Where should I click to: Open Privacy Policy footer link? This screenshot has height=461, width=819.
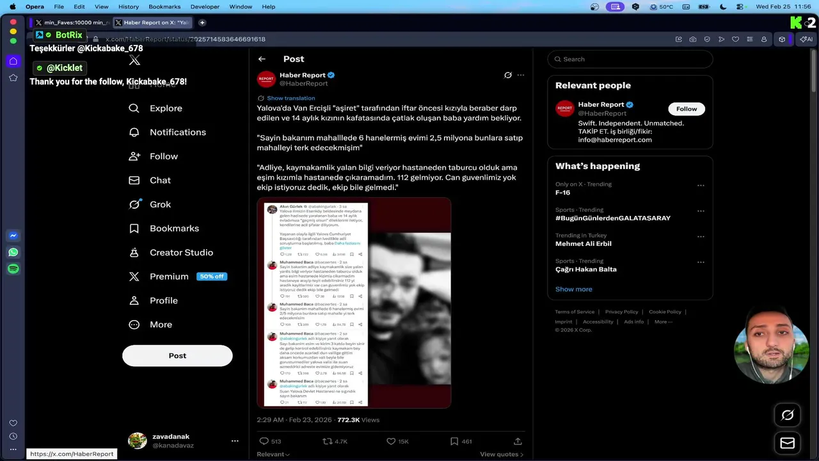pyautogui.click(x=622, y=312)
